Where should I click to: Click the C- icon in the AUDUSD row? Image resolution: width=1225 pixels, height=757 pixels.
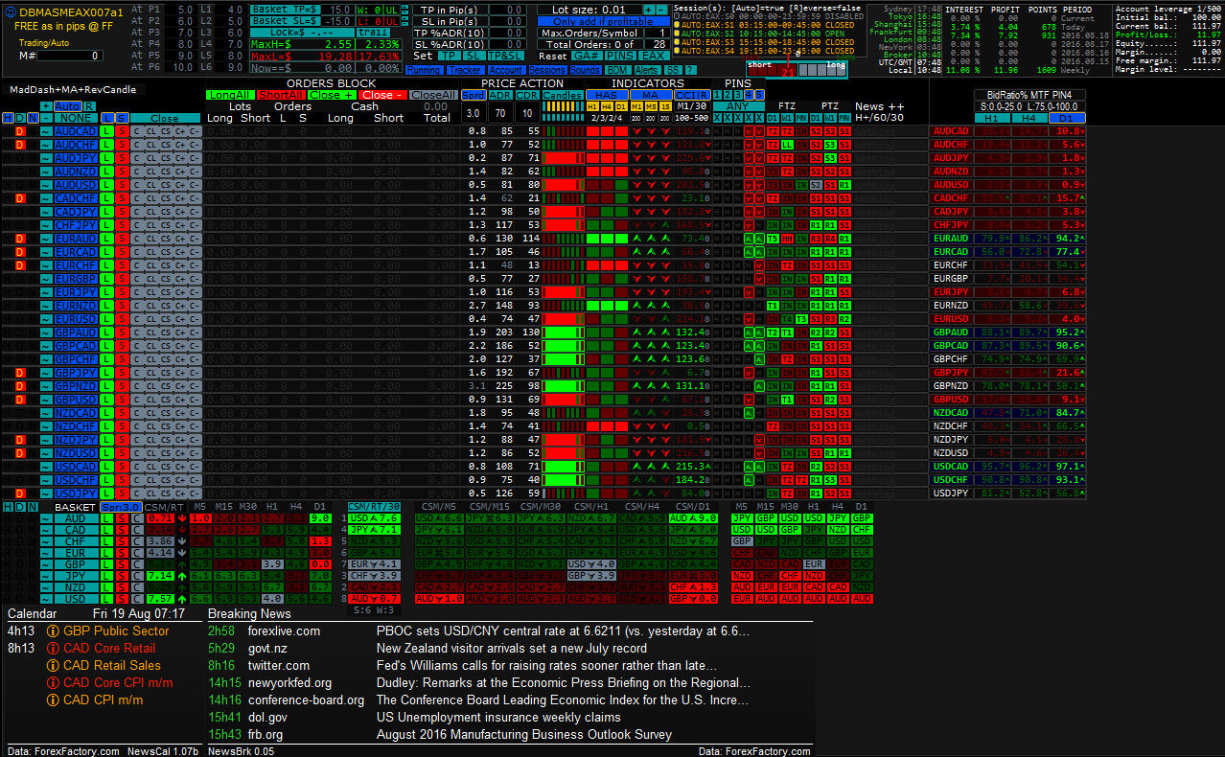(195, 184)
